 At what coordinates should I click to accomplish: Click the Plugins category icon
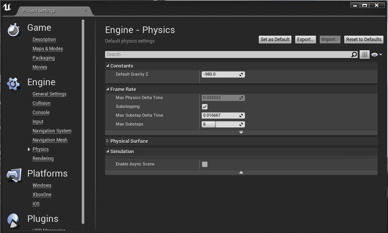pyautogui.click(x=13, y=220)
